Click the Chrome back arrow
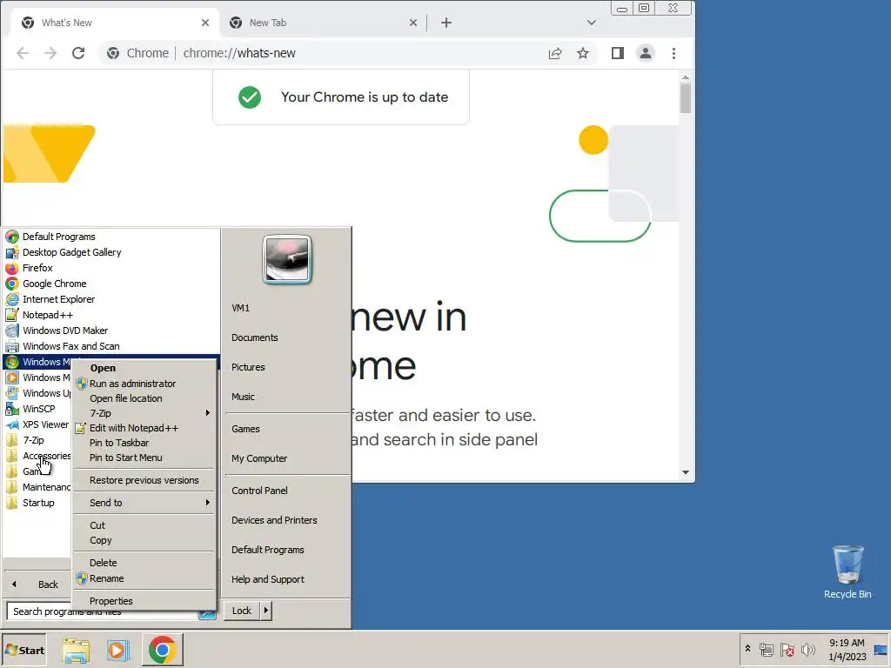 click(23, 53)
